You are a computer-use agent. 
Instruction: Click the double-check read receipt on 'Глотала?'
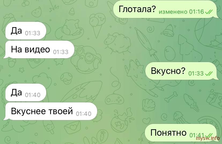tap(209, 12)
